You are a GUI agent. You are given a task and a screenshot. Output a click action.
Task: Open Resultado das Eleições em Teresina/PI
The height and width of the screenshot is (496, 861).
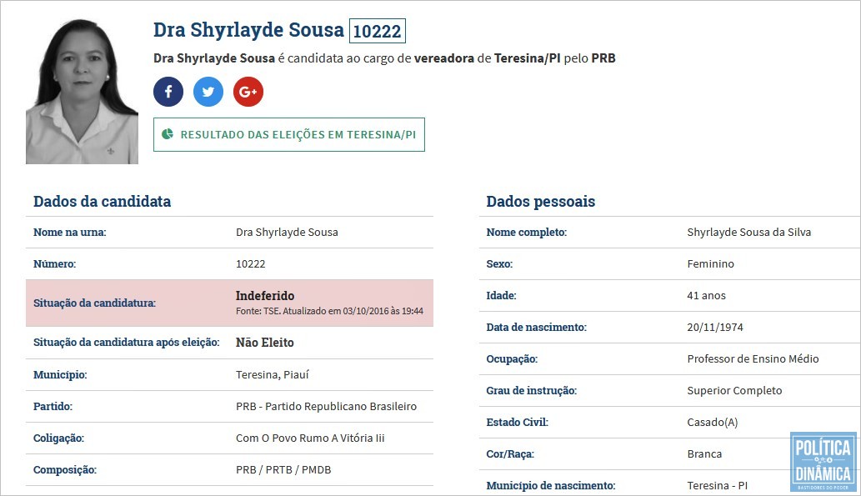[x=289, y=134]
